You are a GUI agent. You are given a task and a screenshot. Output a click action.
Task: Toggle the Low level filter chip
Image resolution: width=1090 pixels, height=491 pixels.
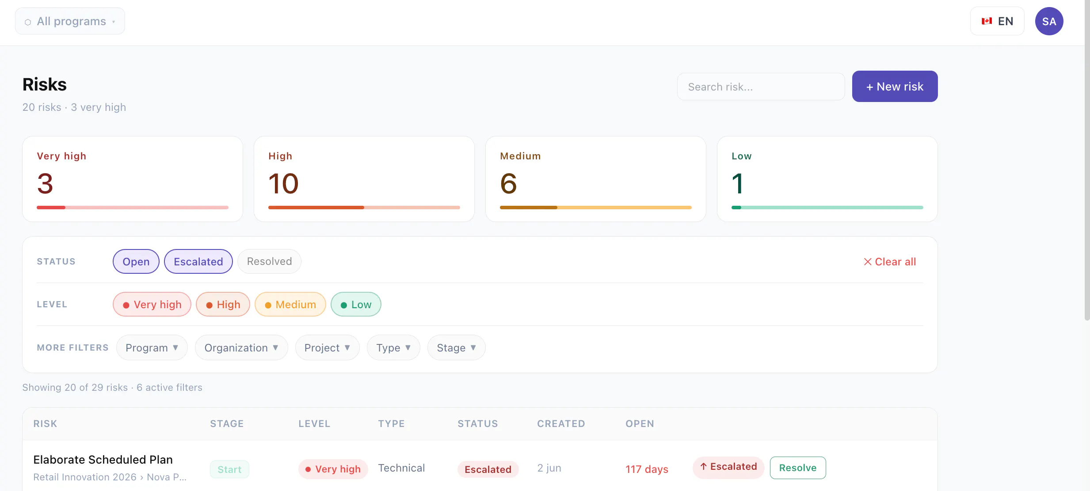356,304
